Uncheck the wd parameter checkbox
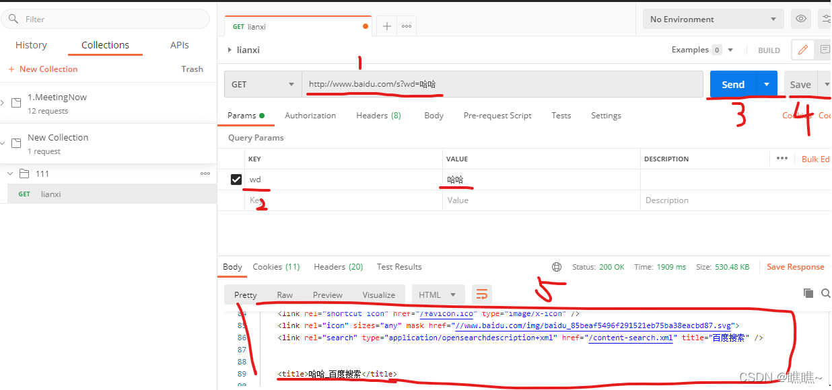 (236, 180)
